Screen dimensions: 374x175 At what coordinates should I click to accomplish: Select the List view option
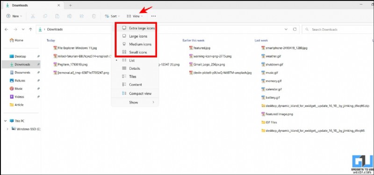tap(135, 61)
